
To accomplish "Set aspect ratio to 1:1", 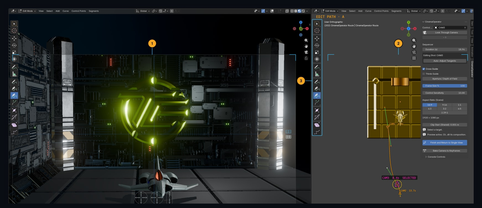I will point(460,105).
